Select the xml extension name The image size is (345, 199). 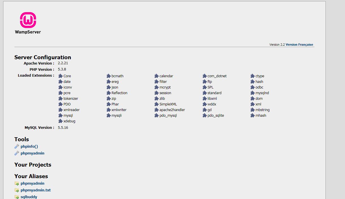(258, 104)
